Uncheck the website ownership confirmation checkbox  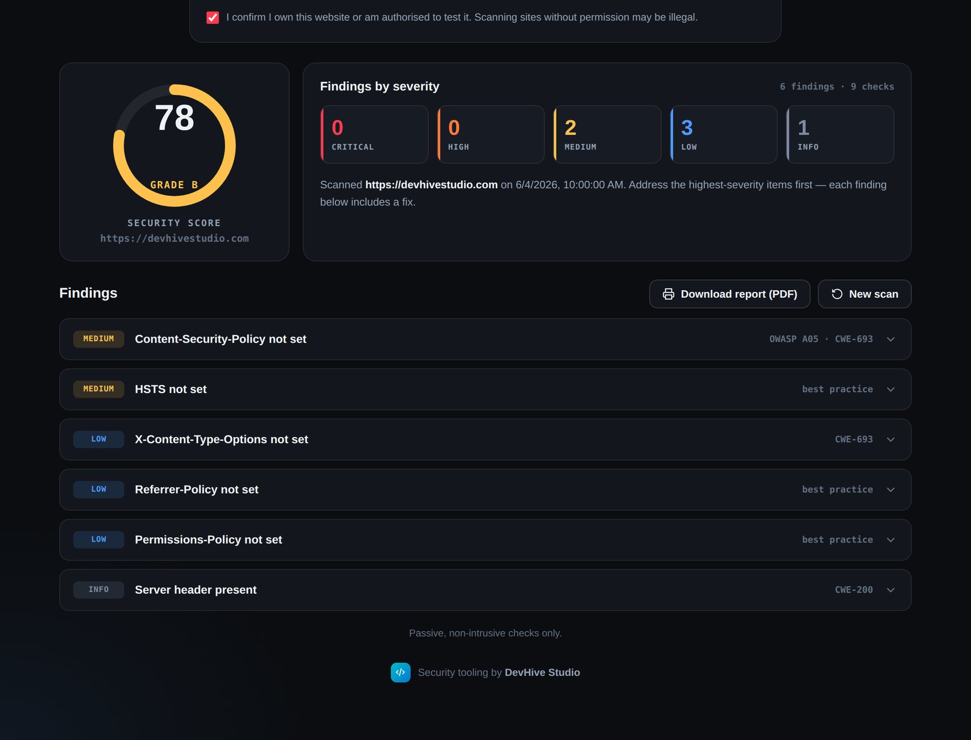point(213,17)
